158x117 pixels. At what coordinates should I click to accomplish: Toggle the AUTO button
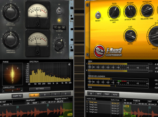[115, 95]
